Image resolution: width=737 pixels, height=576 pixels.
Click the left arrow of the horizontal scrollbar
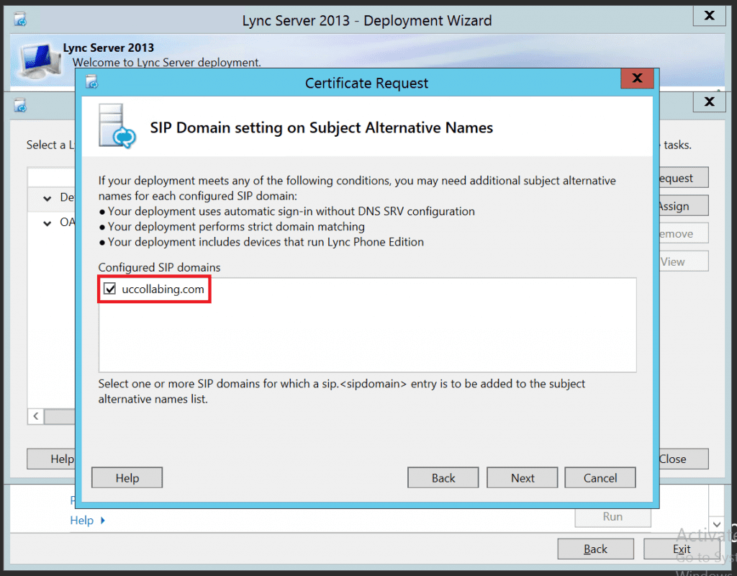[x=35, y=416]
